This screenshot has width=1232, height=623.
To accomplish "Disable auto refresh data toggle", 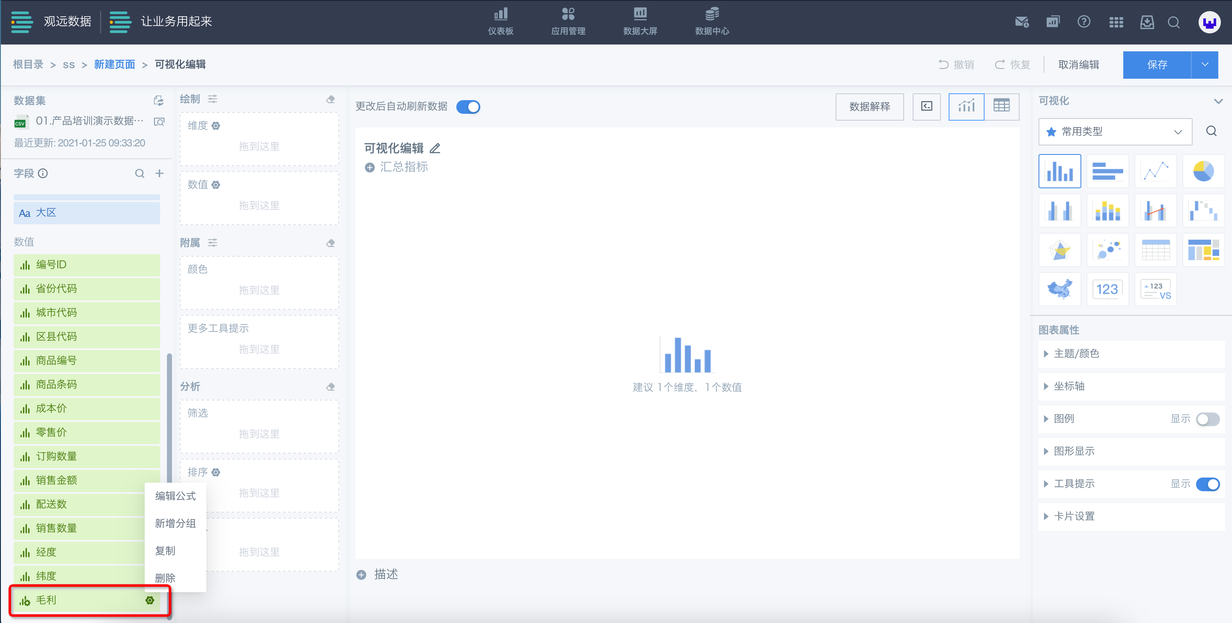I will click(x=468, y=107).
